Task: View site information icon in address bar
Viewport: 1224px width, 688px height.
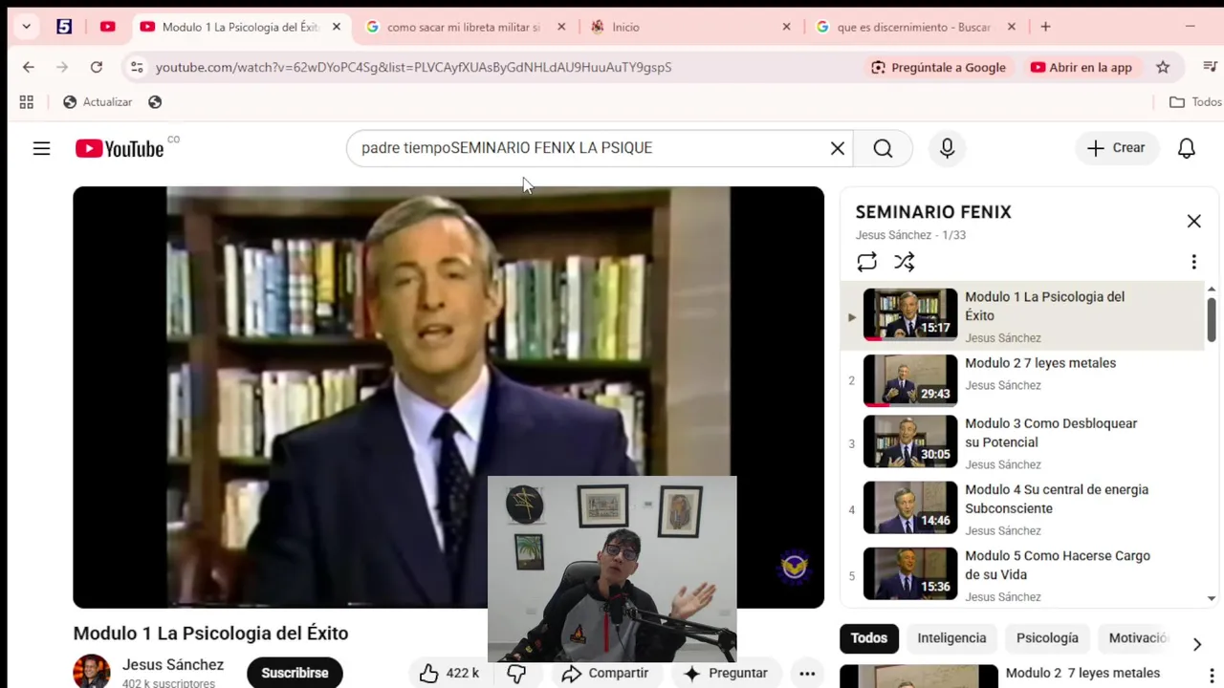Action: tap(137, 67)
